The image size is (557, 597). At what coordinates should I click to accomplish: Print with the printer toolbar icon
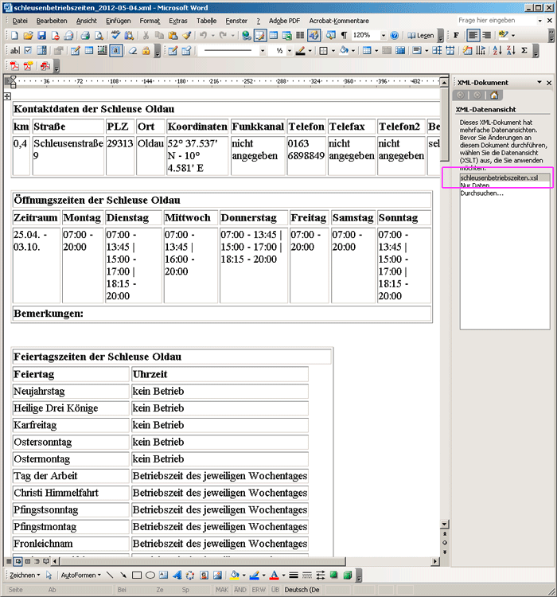85,35
